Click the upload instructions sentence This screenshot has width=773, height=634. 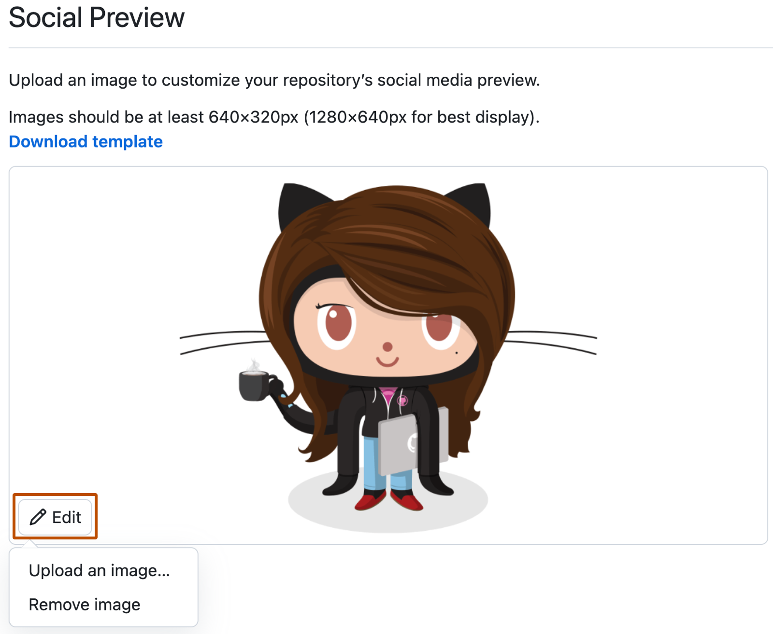pos(274,80)
